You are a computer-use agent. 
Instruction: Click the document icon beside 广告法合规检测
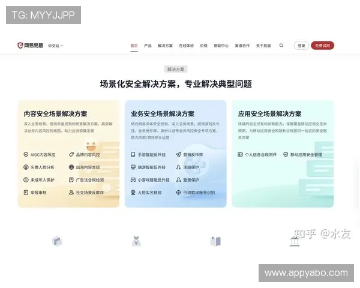[x=71, y=179]
